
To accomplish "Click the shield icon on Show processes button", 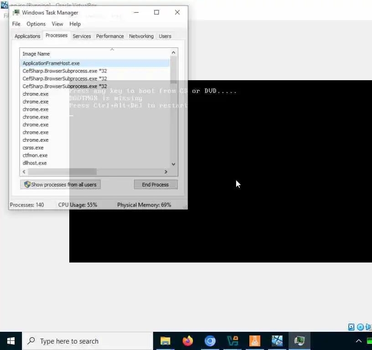I will (x=27, y=184).
